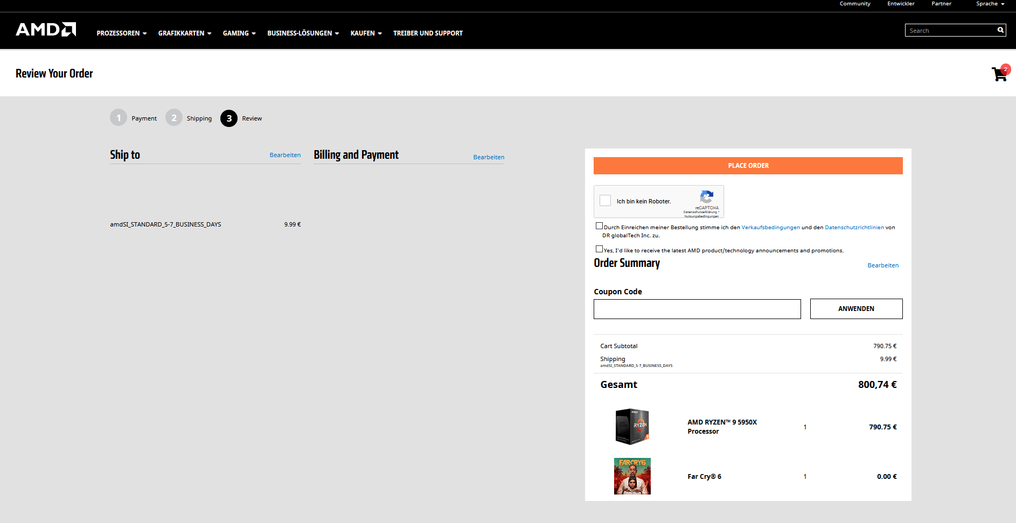
Task: Expand the Kaufen menu
Action: point(366,33)
